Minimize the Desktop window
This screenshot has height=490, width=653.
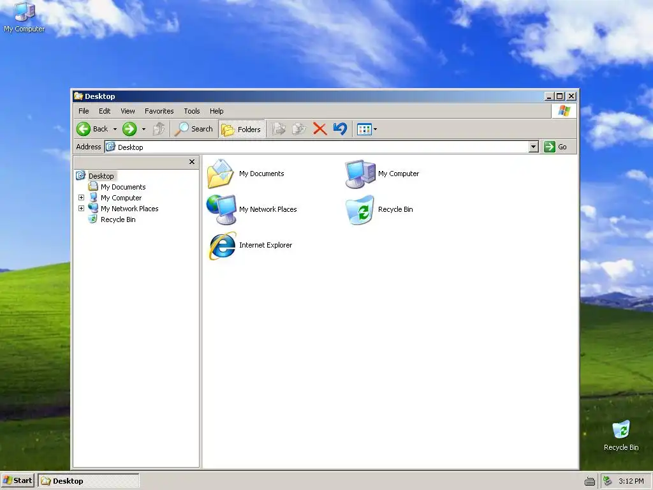pyautogui.click(x=549, y=96)
